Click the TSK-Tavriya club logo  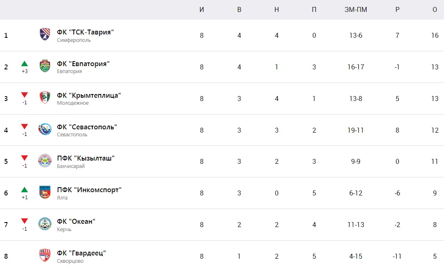point(45,34)
